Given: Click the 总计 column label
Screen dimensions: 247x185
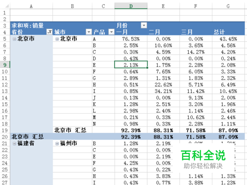Looking at the screenshot, I should (x=219, y=32).
